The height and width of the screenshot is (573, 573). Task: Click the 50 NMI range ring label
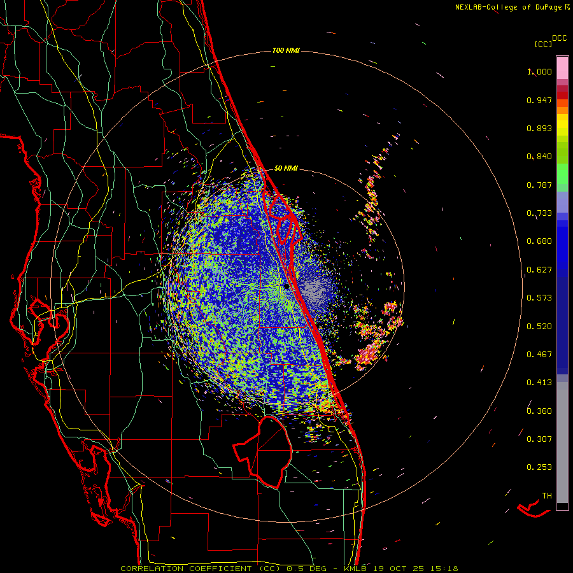point(286,168)
